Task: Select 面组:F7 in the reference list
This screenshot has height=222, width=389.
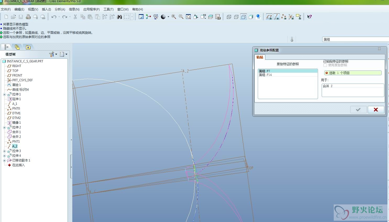Action: point(288,71)
